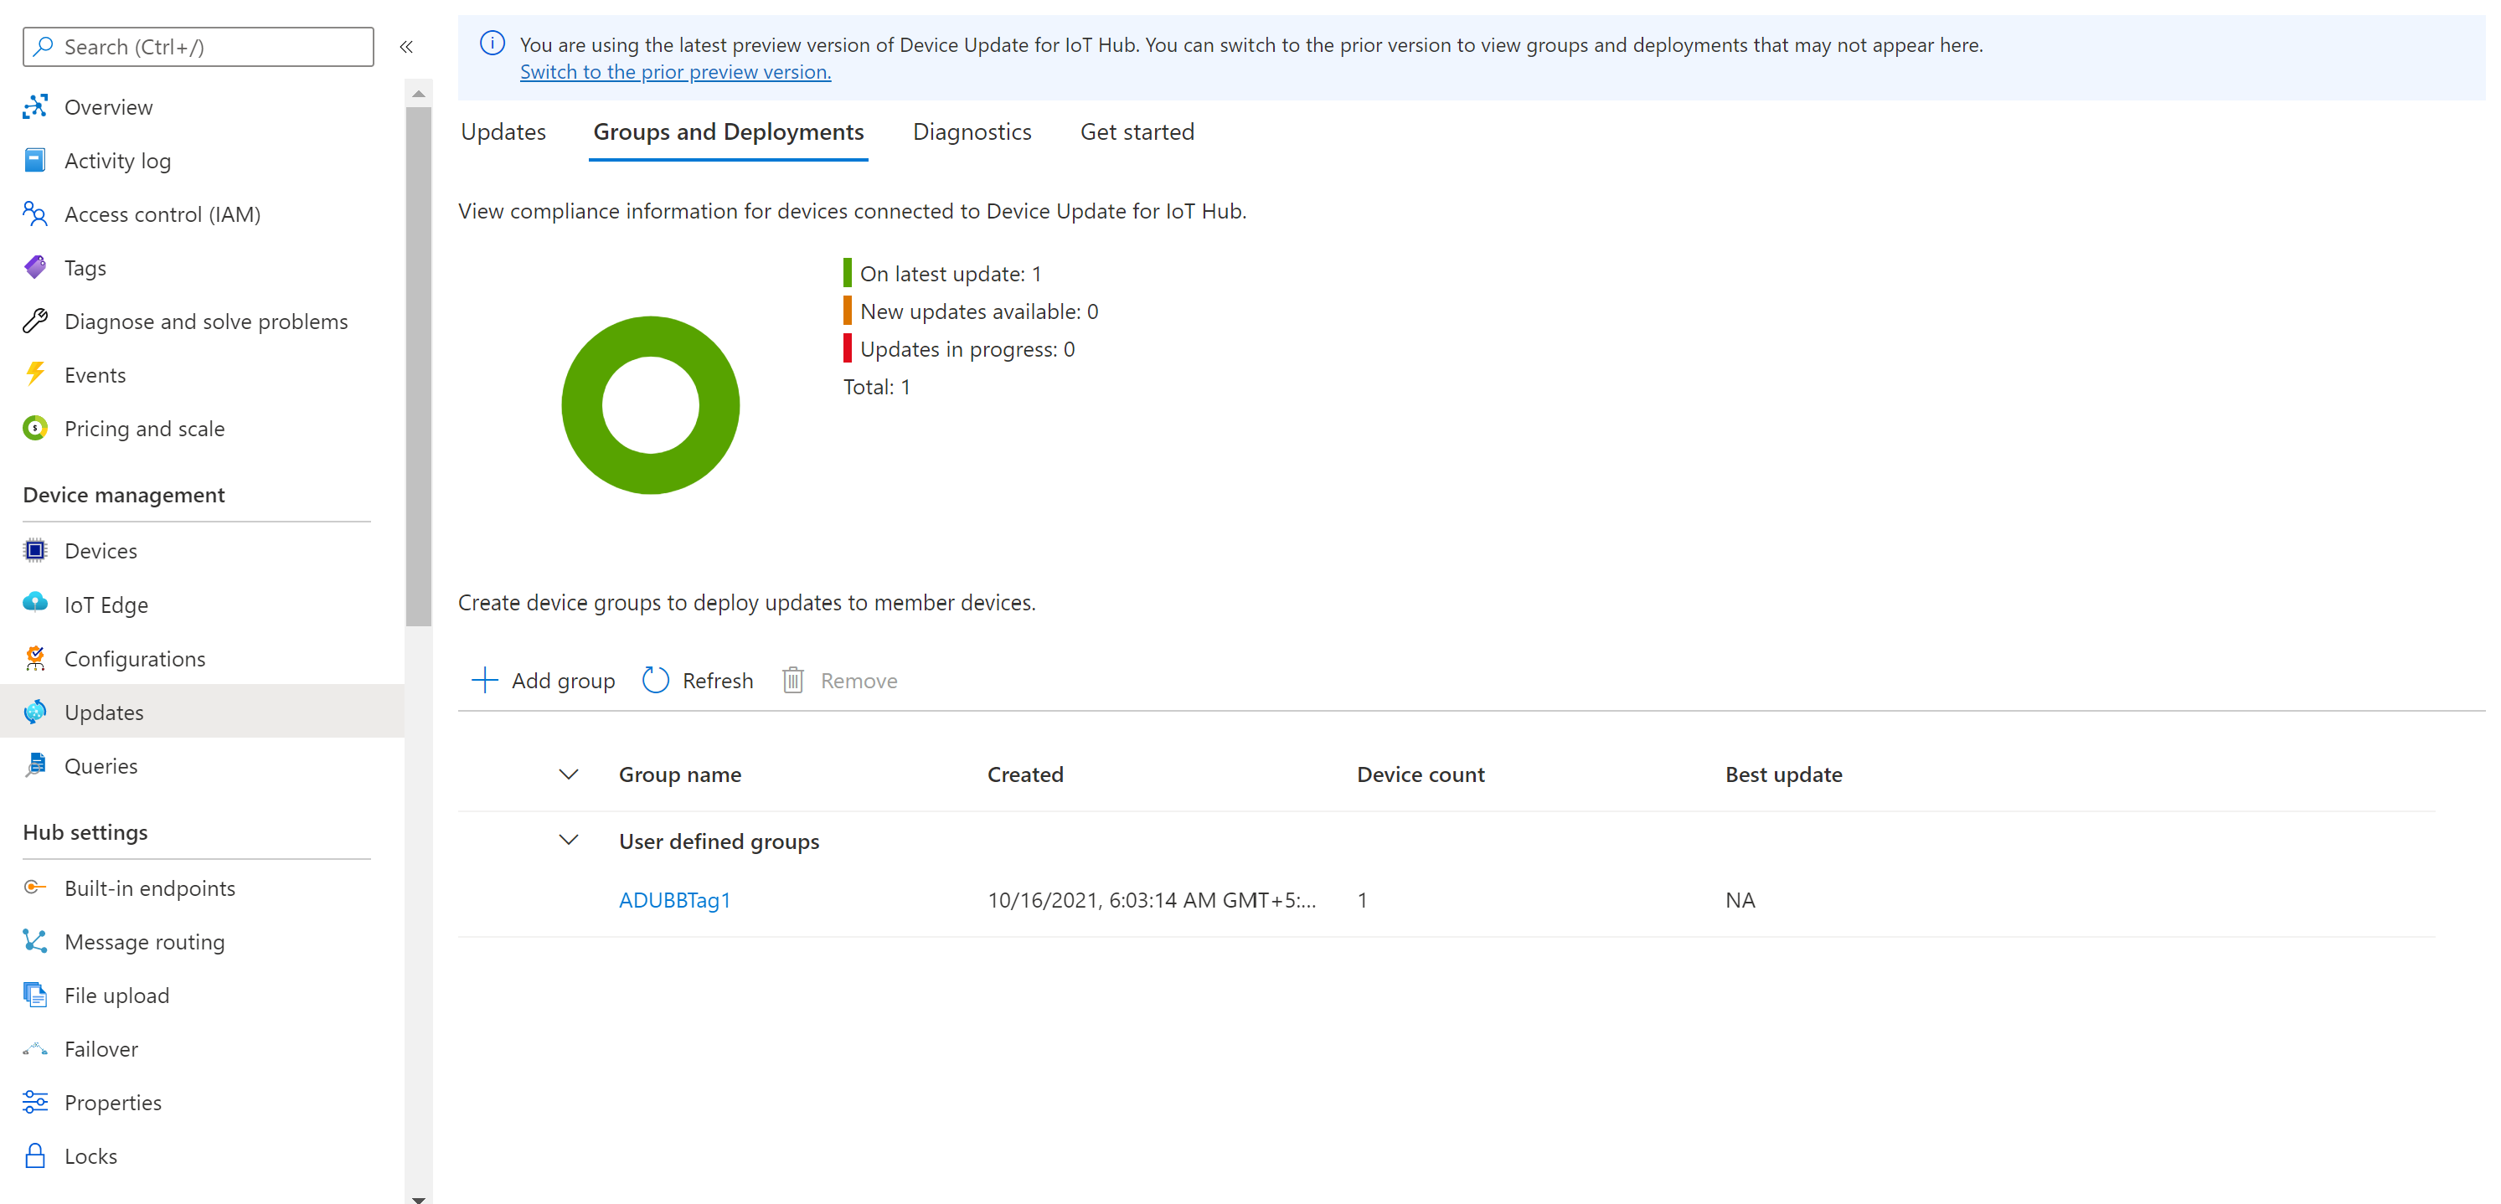
Task: Collapse the sidebar with double chevron icon
Action: pos(407,47)
